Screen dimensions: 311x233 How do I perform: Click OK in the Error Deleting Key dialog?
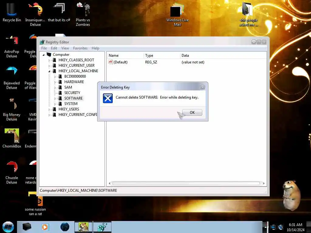click(x=192, y=112)
